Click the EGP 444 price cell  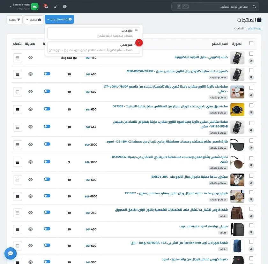tap(91, 127)
